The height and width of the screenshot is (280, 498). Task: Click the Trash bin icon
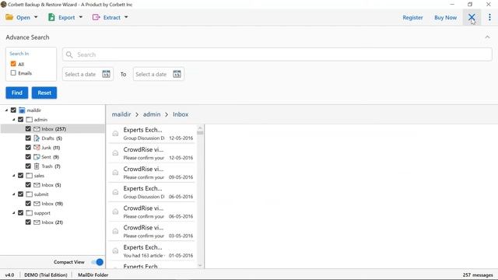click(x=37, y=166)
